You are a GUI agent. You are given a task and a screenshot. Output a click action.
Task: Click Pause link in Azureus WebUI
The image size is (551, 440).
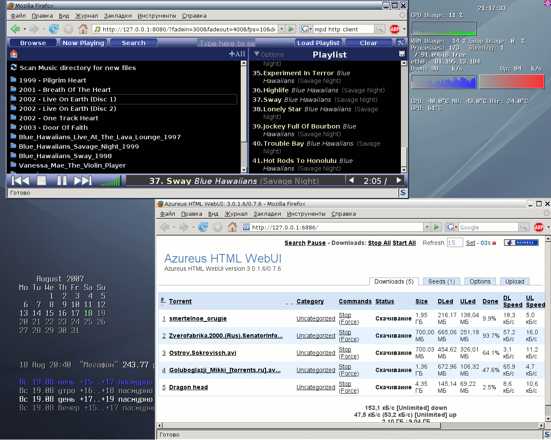(316, 243)
